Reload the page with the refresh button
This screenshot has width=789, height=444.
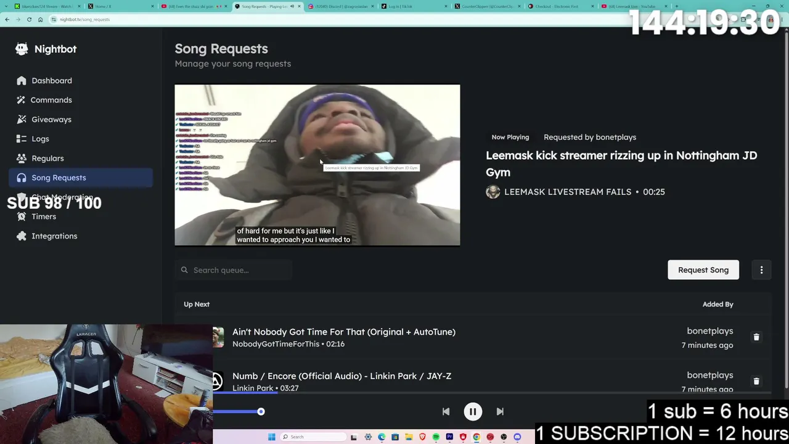[29, 19]
